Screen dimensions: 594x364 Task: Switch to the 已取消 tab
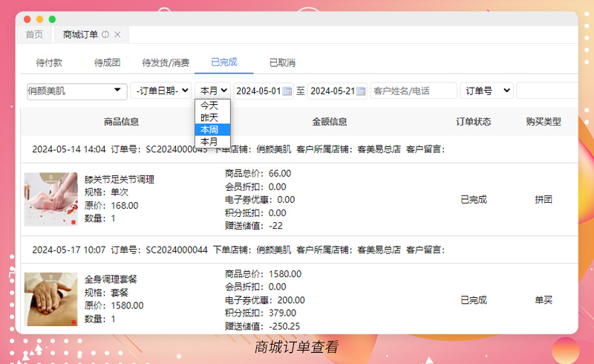click(x=282, y=62)
